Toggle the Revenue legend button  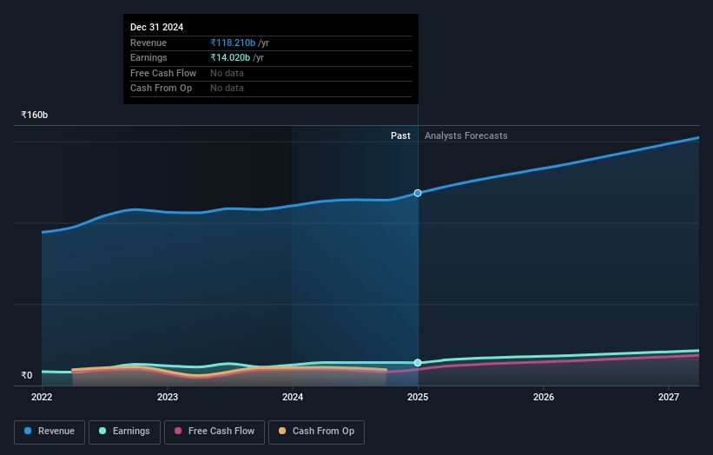[x=50, y=432]
